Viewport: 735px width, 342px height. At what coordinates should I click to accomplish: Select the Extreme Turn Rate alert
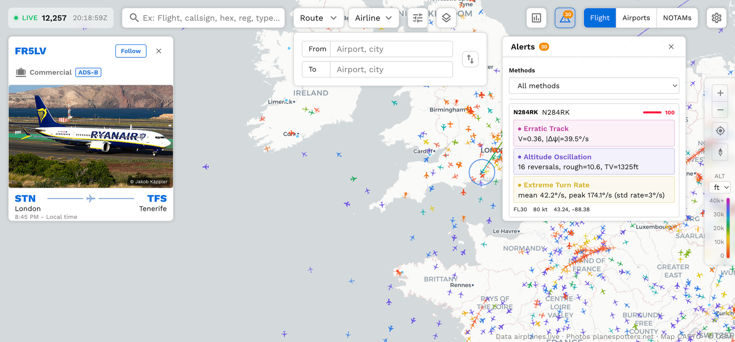pos(594,189)
